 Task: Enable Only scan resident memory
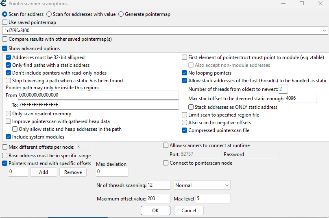[x=9, y=114]
